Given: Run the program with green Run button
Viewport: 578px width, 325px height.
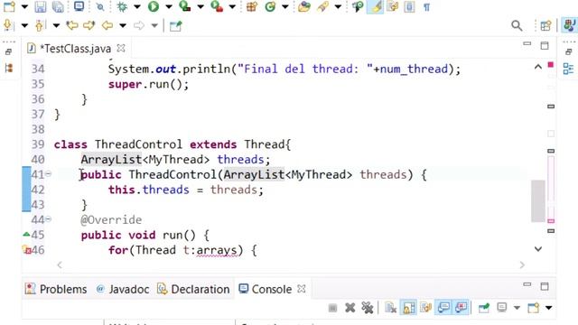Looking at the screenshot, I should click(154, 6).
